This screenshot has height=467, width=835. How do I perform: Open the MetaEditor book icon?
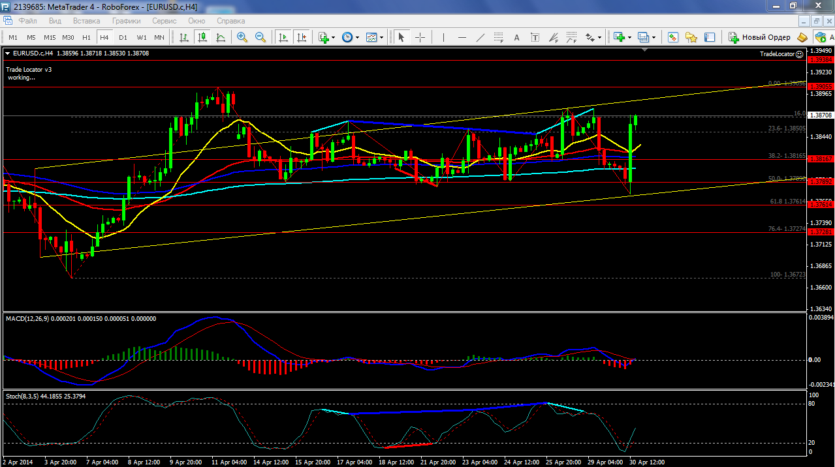[x=802, y=37]
